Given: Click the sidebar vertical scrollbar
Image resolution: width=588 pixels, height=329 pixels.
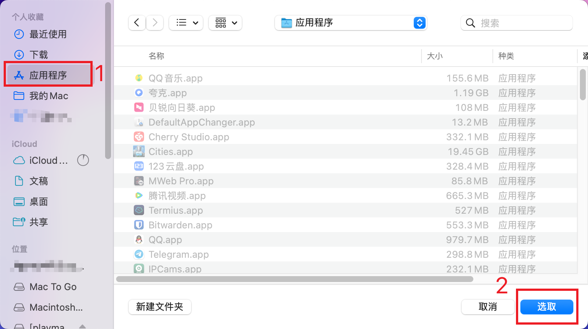Looking at the screenshot, I should pyautogui.click(x=108, y=81).
